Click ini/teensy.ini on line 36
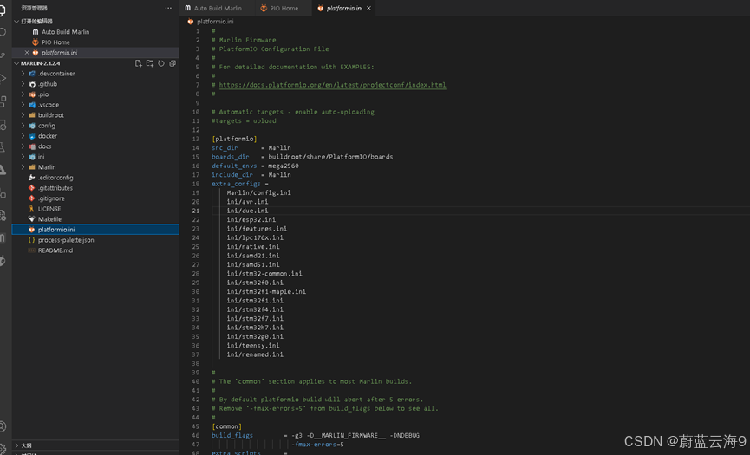 253,346
